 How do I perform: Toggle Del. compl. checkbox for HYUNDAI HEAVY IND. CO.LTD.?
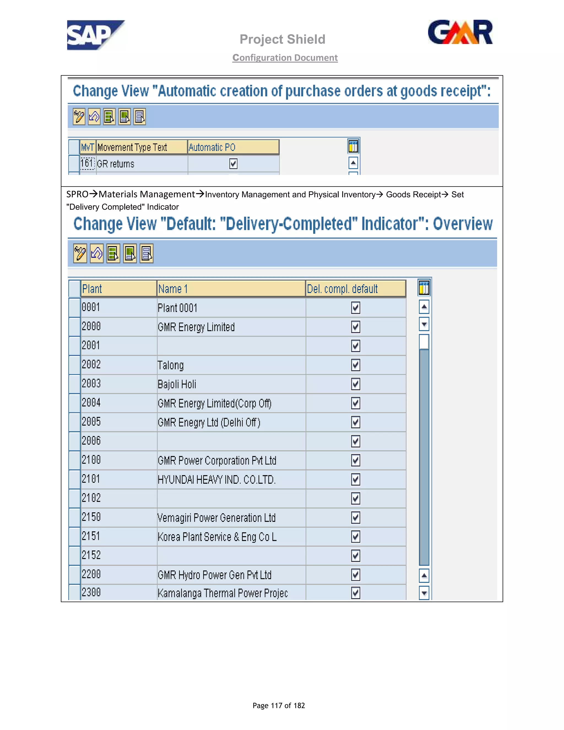click(x=356, y=479)
